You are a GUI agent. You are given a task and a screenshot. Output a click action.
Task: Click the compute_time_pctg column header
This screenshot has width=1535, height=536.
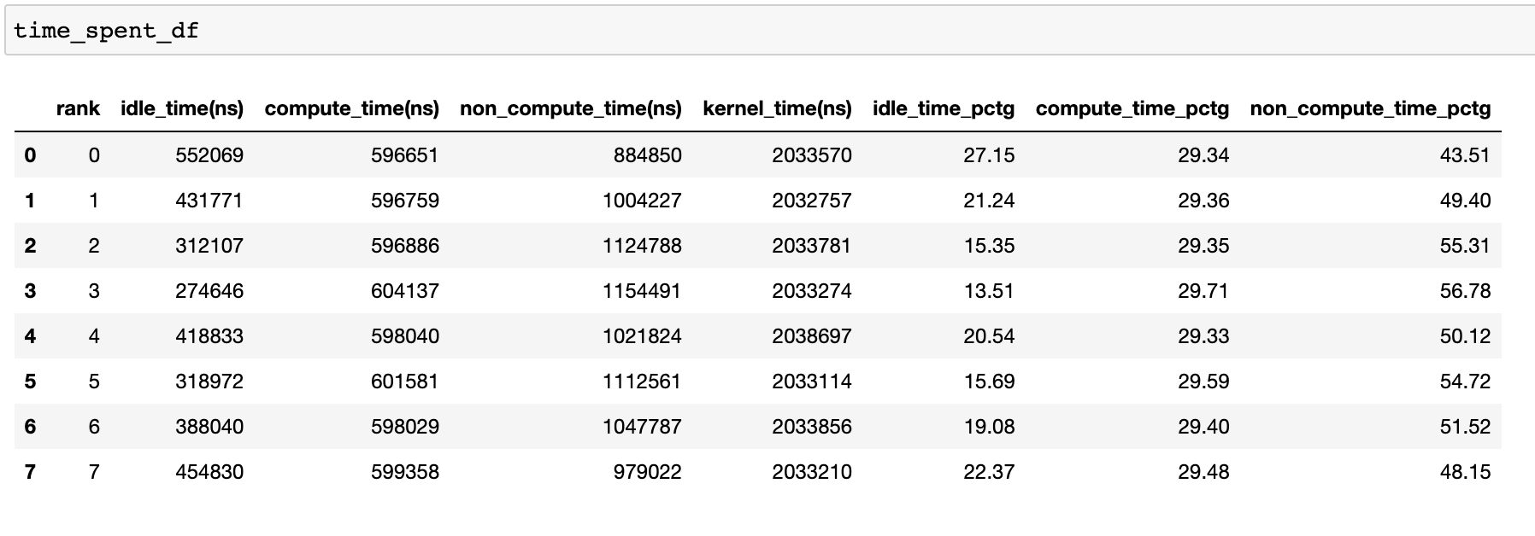(1132, 108)
